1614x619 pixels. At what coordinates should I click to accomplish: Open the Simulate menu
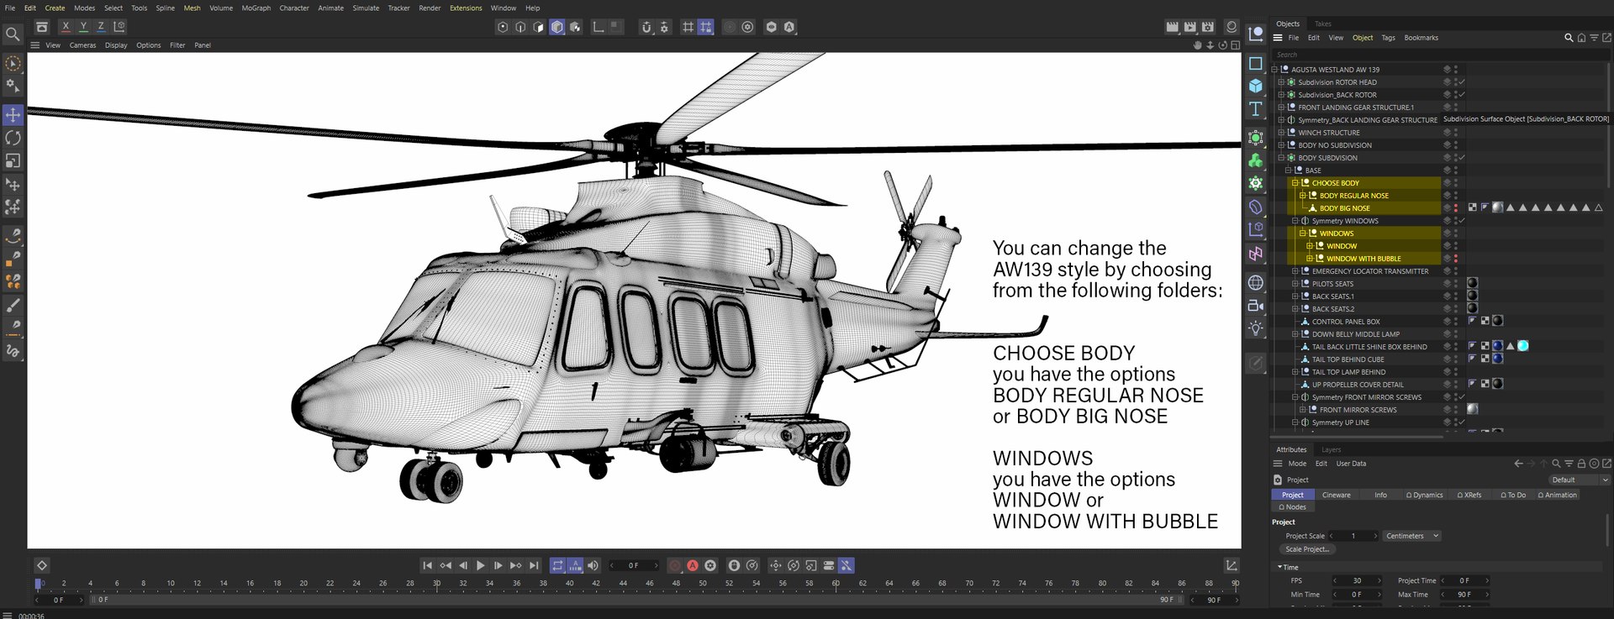[366, 8]
